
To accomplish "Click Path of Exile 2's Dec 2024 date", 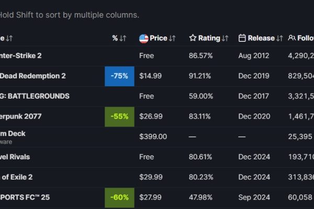I will pyautogui.click(x=254, y=177).
